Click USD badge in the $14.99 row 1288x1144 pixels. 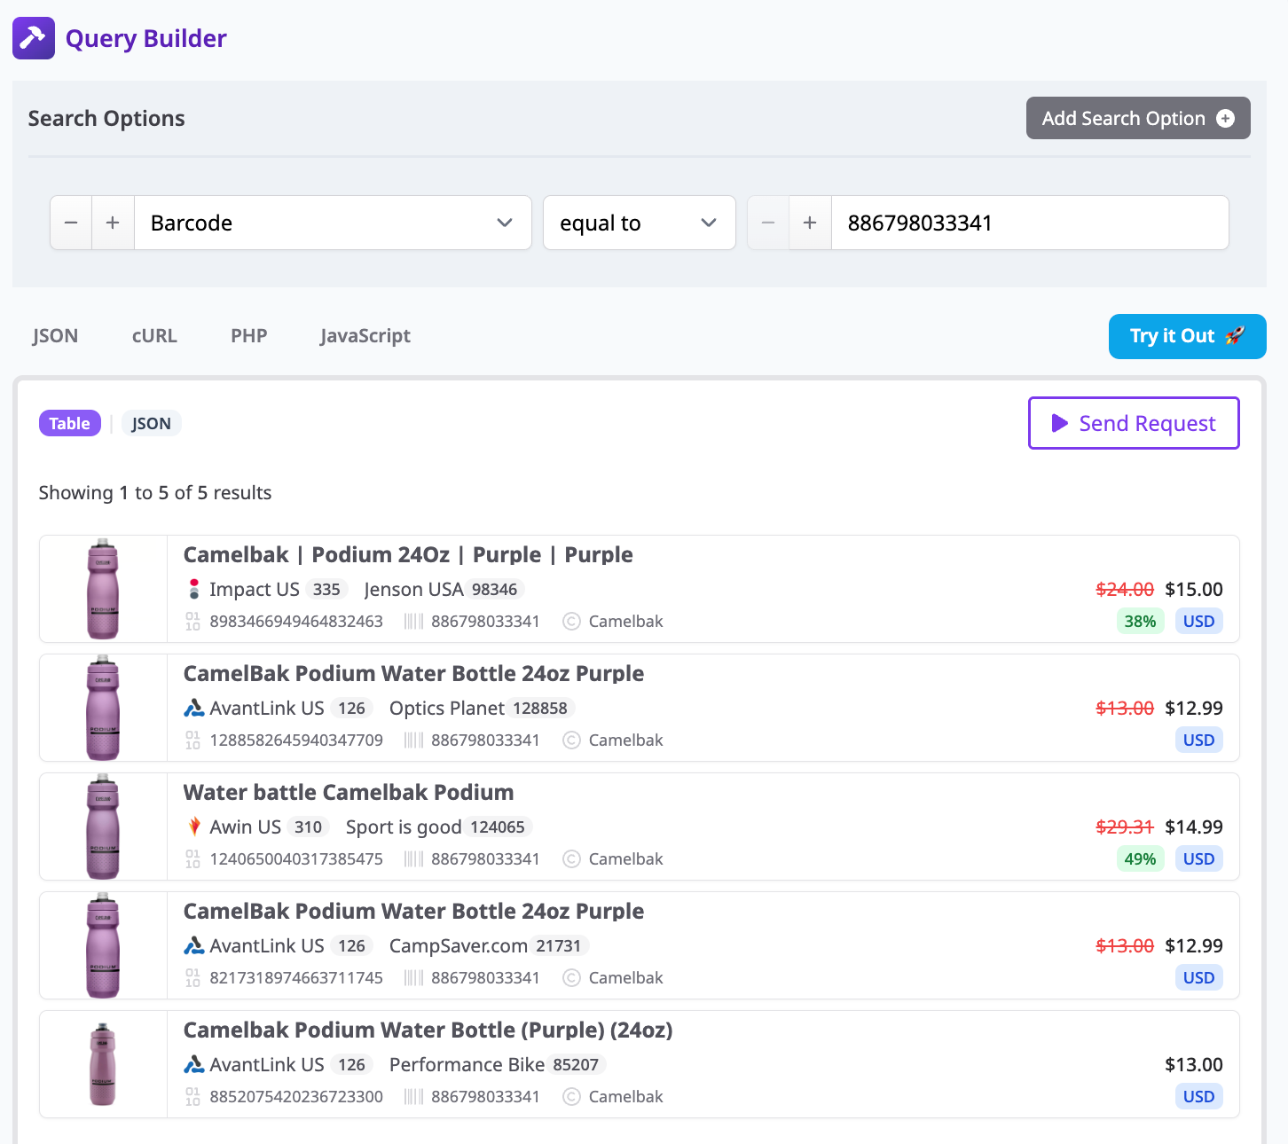1198,858
